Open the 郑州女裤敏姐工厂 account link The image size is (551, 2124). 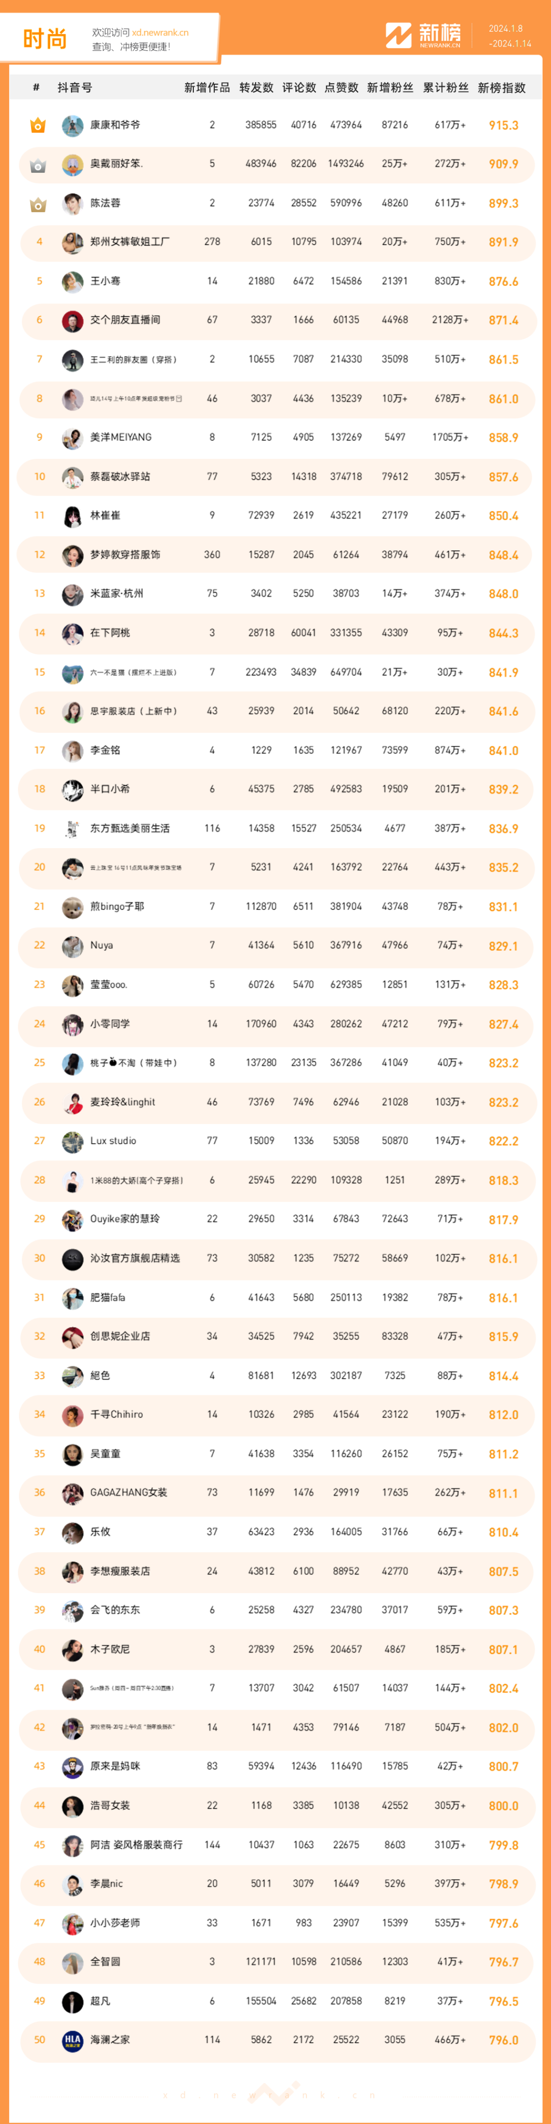point(129,242)
